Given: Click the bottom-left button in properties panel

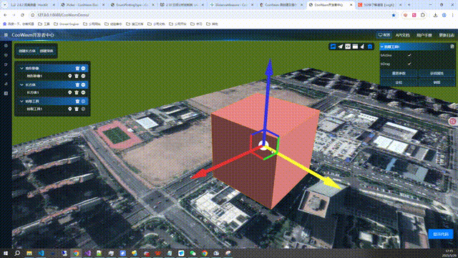Looking at the screenshot, I should (x=399, y=82).
